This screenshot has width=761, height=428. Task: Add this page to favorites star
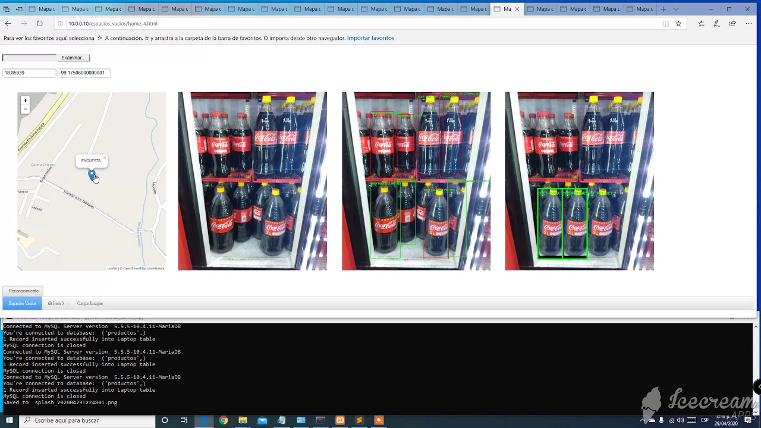(x=678, y=24)
